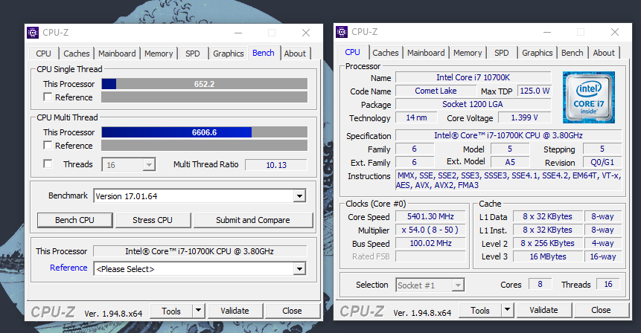Click Validate button in right CPU window
641x333 pixels.
(x=543, y=310)
